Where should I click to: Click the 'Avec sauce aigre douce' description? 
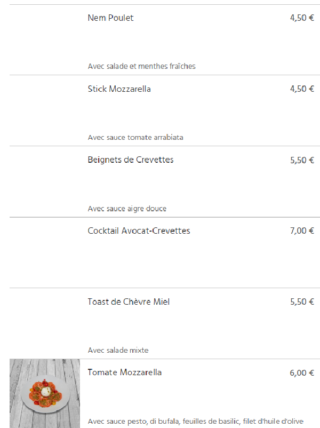coord(127,209)
